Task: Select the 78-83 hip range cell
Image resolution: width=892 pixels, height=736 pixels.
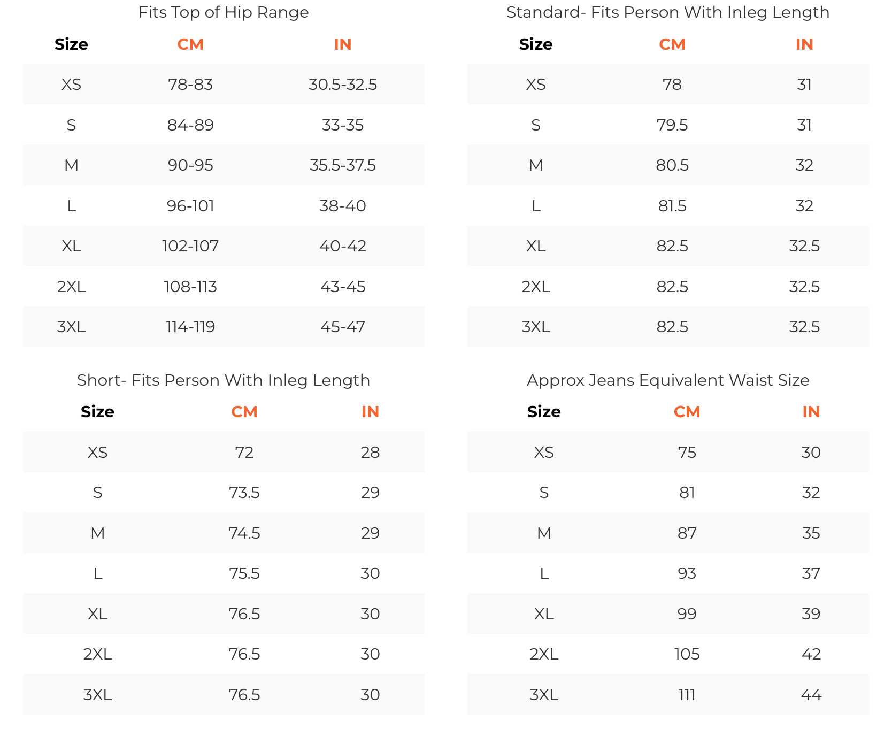Action: point(190,85)
